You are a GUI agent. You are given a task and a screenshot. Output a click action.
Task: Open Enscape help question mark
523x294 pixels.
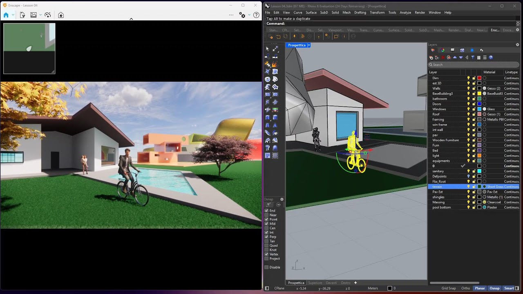coord(256,15)
